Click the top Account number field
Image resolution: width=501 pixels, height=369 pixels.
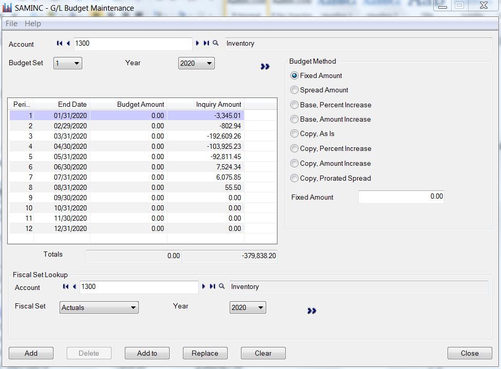pyautogui.click(x=133, y=44)
